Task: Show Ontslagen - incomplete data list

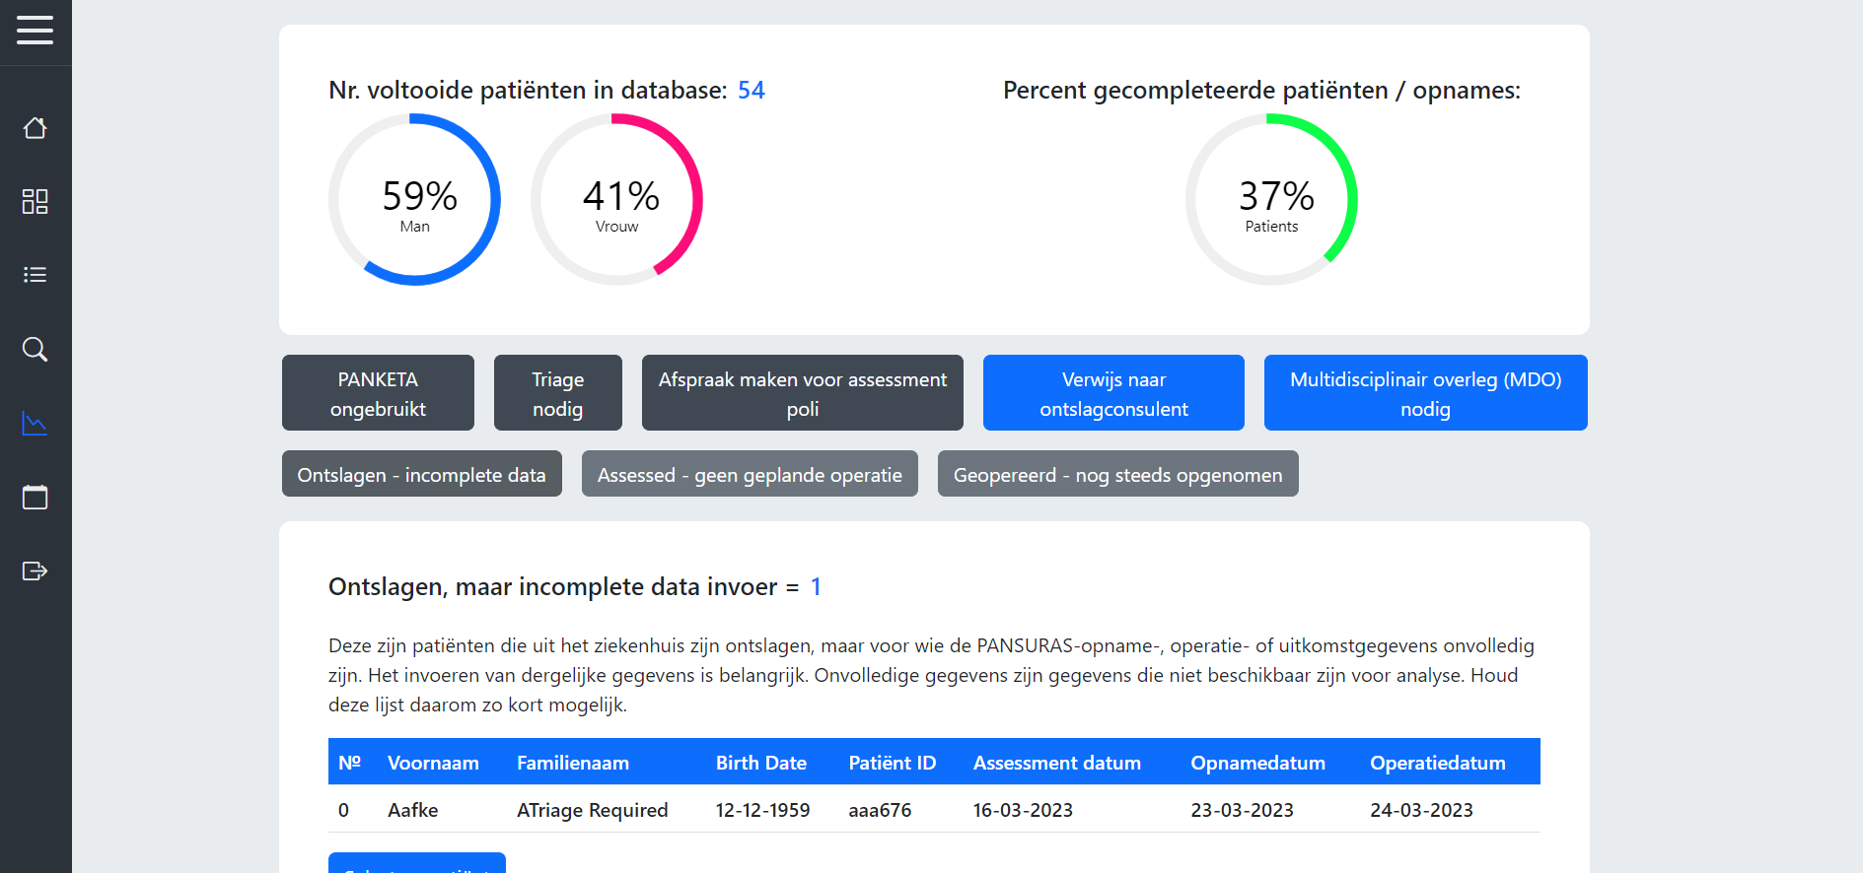Action: coord(421,474)
